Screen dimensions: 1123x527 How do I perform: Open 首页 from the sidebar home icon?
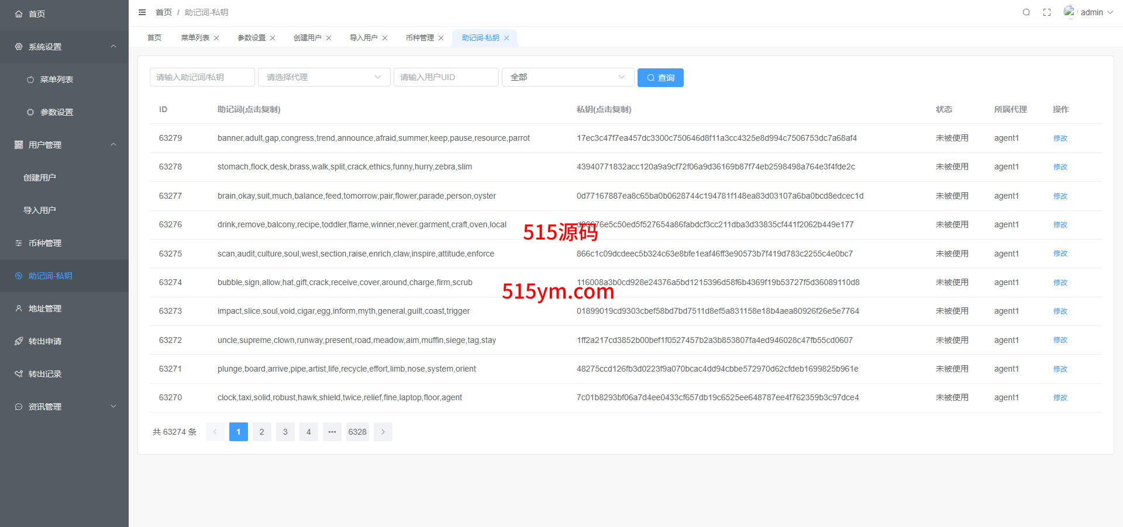19,14
